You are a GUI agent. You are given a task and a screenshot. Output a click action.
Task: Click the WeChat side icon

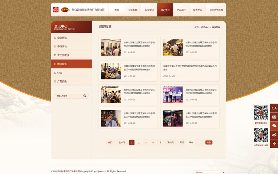pos(274,126)
